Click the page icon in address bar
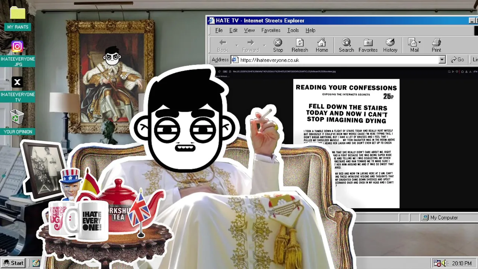The width and height of the screenshot is (478, 269). click(235, 60)
